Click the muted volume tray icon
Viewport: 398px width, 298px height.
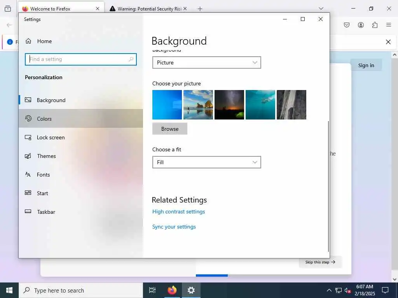click(x=348, y=290)
